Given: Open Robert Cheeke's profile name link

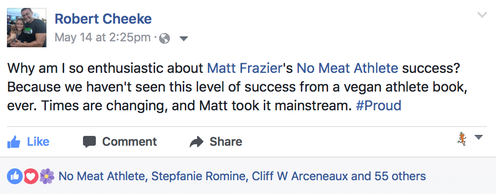Looking at the screenshot, I should [103, 19].
